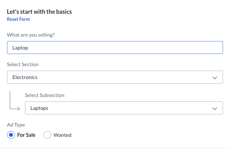Click the "For Sale" label text
230x149 pixels.
[26, 135]
